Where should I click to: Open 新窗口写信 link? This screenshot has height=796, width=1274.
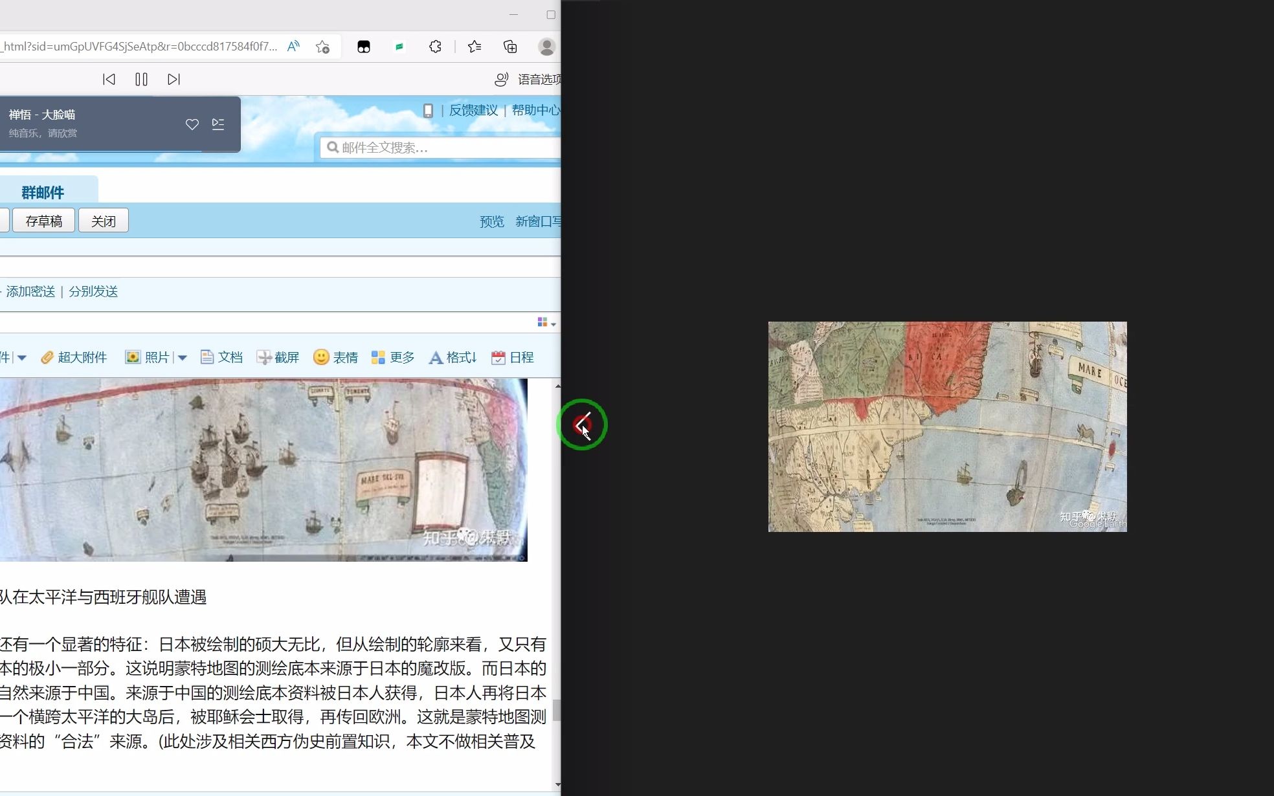point(538,221)
